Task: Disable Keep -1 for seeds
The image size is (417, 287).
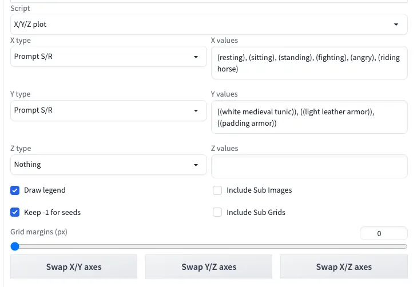Action: [15, 212]
